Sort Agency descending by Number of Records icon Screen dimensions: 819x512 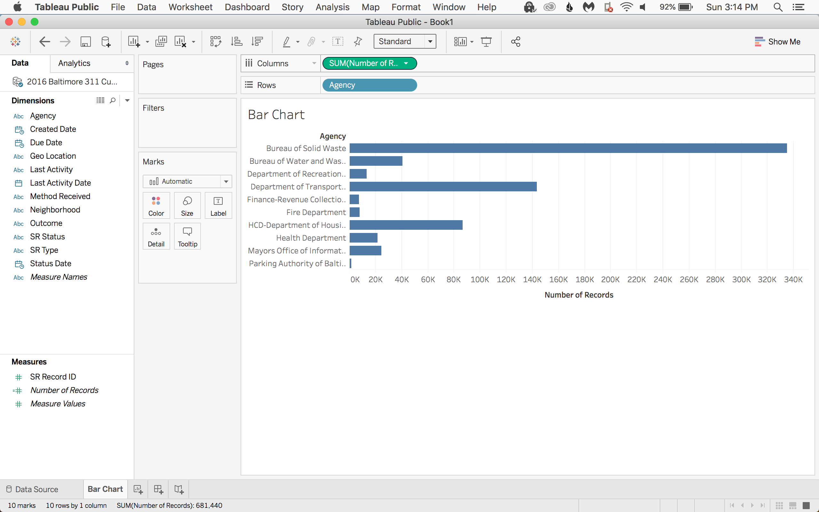[x=257, y=42]
